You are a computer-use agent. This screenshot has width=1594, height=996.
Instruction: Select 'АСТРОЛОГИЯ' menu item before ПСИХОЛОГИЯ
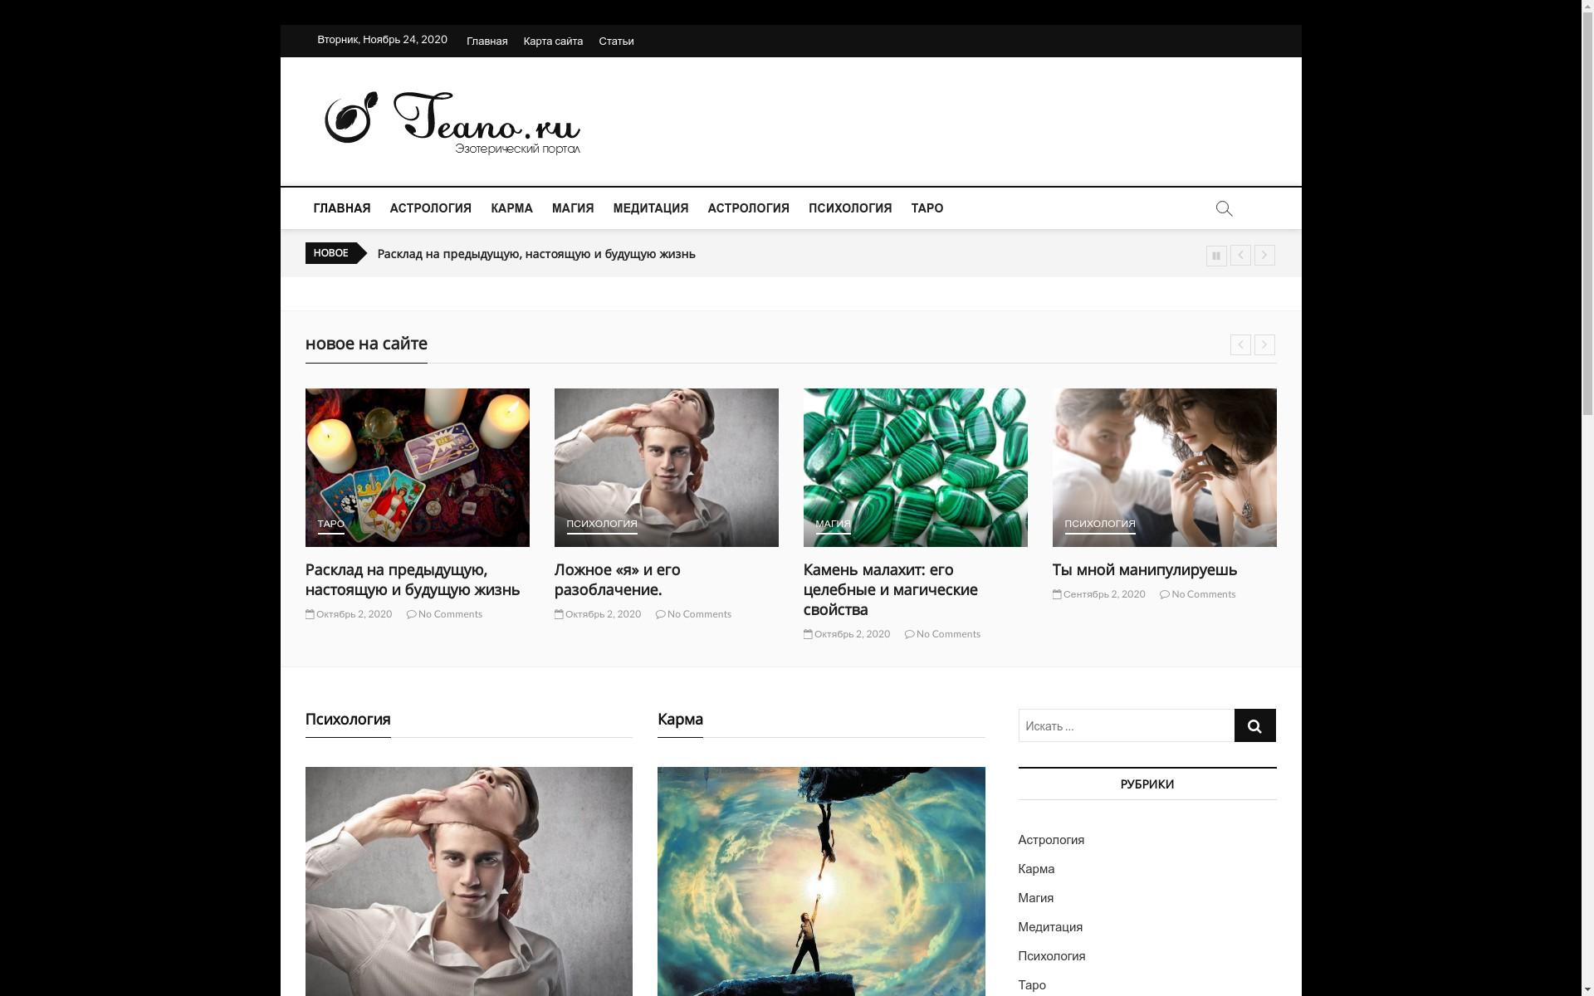tap(748, 208)
